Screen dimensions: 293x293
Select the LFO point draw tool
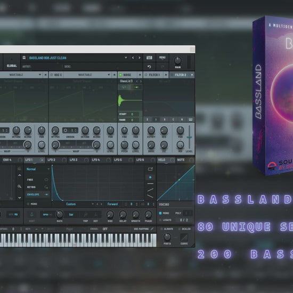[150, 177]
